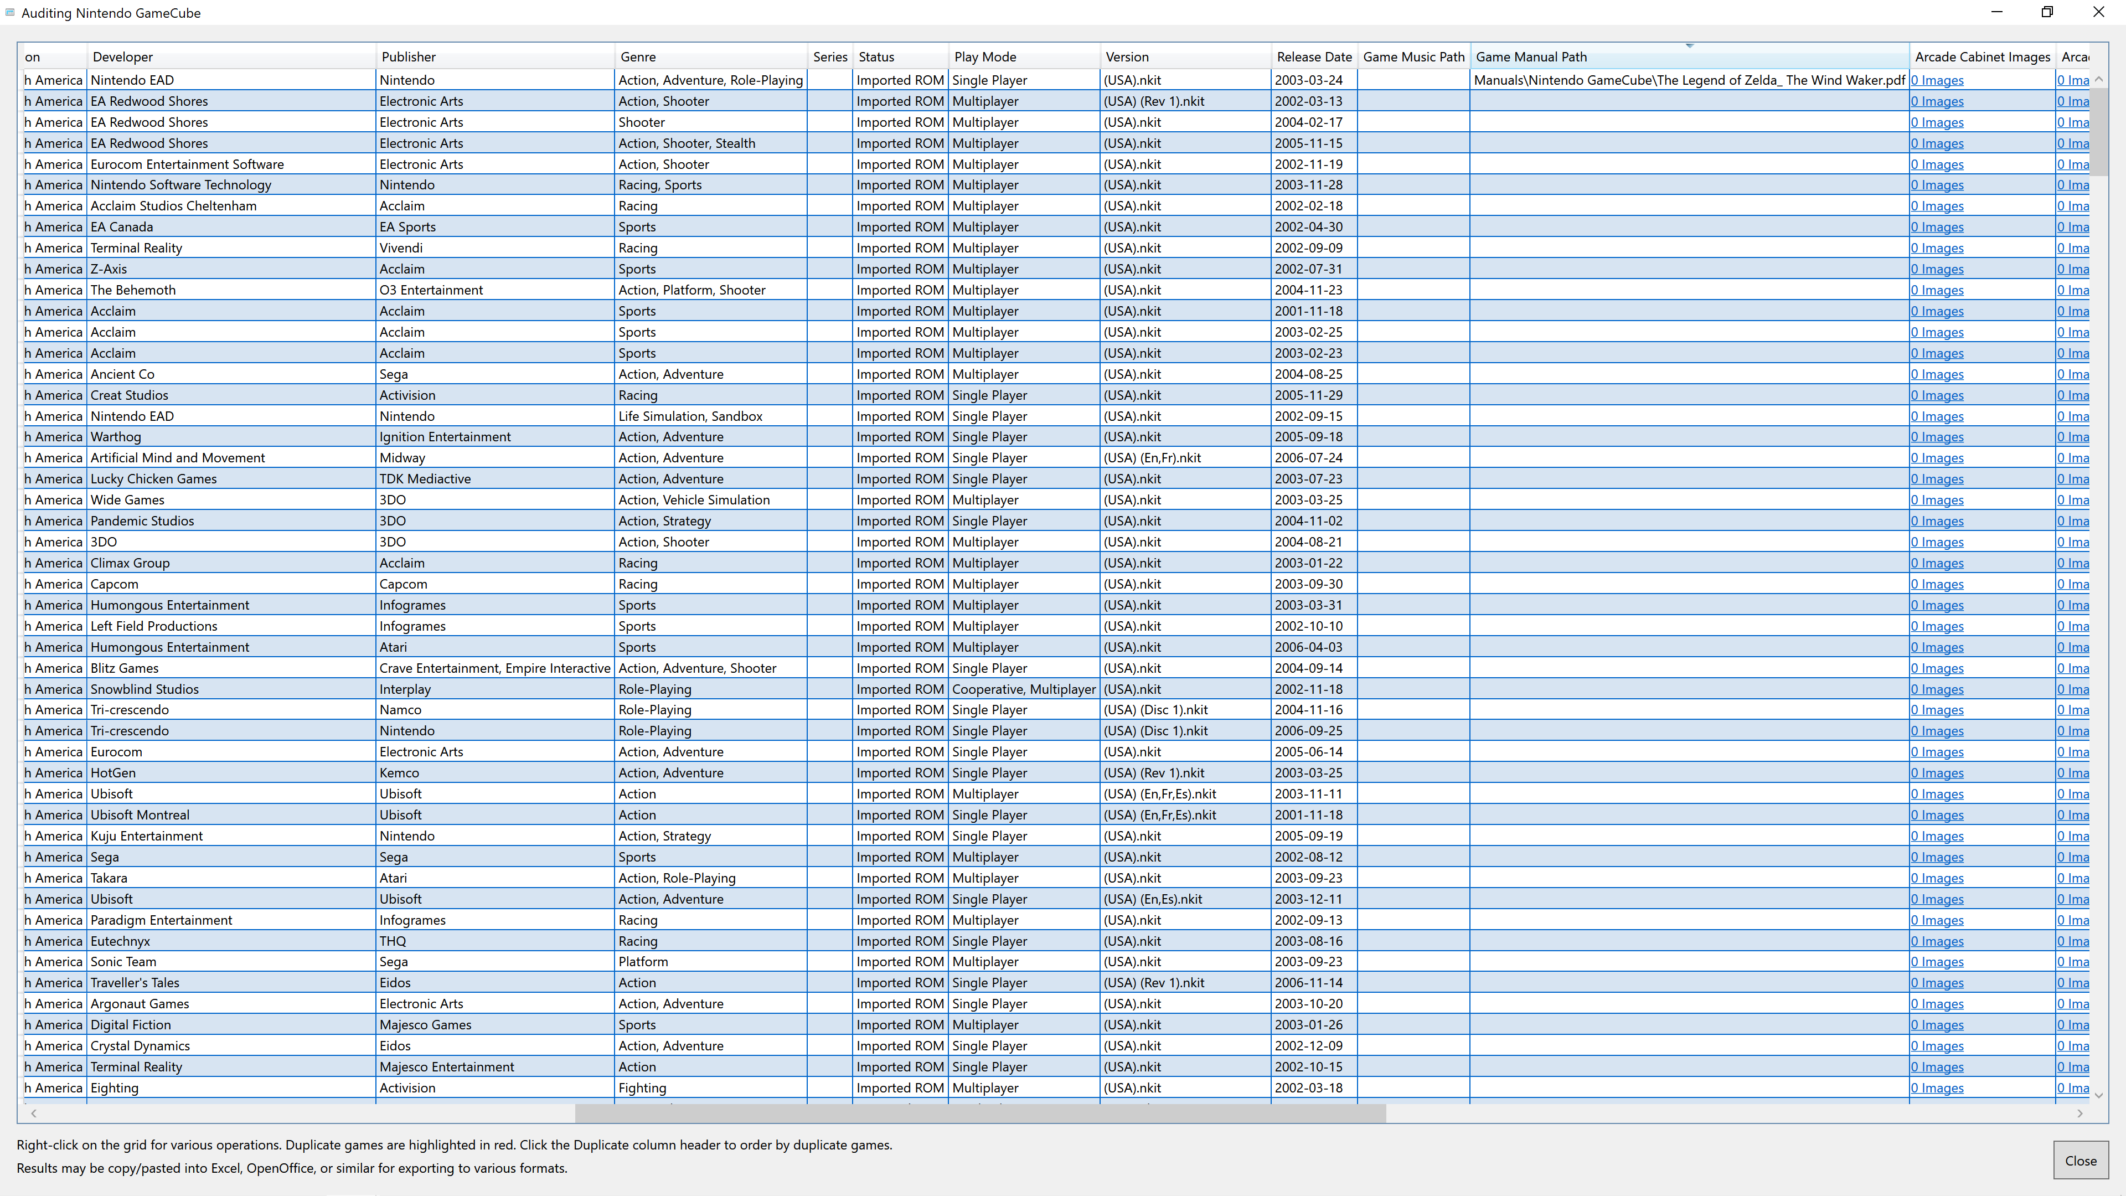Select the release date '2006-11-14' cell
The width and height of the screenshot is (2126, 1196).
point(1314,982)
